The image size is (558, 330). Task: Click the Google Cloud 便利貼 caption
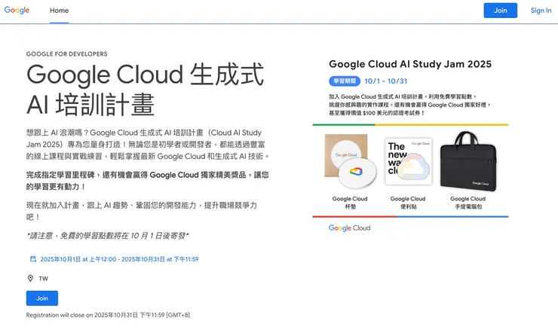[408, 203]
